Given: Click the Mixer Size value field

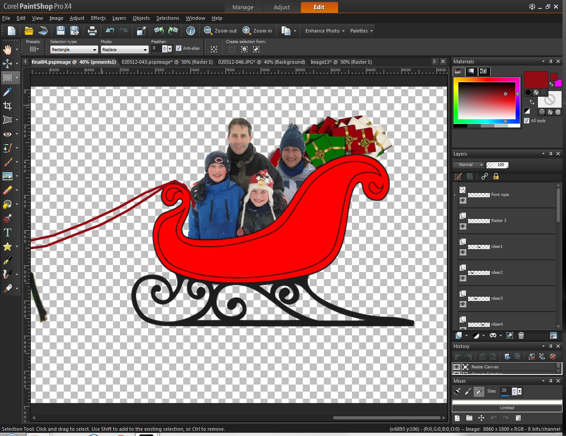Looking at the screenshot, I should 506,391.
